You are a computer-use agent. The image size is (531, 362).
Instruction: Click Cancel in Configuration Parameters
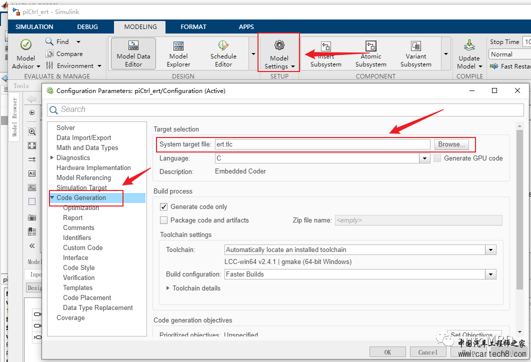(x=427, y=352)
